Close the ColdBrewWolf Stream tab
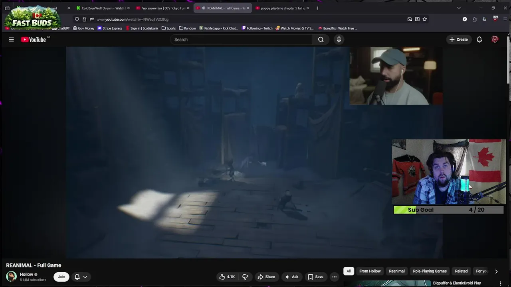 click(128, 8)
